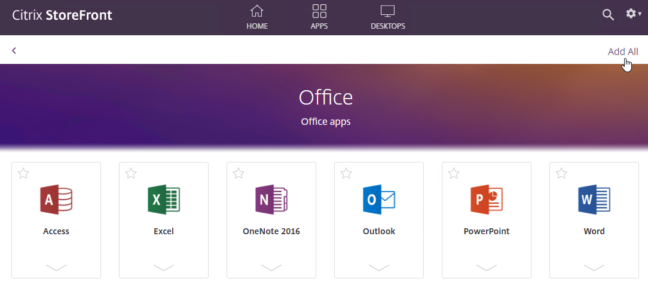
Task: Toggle the OneNote 2016 favorite star
Action: pos(239,173)
